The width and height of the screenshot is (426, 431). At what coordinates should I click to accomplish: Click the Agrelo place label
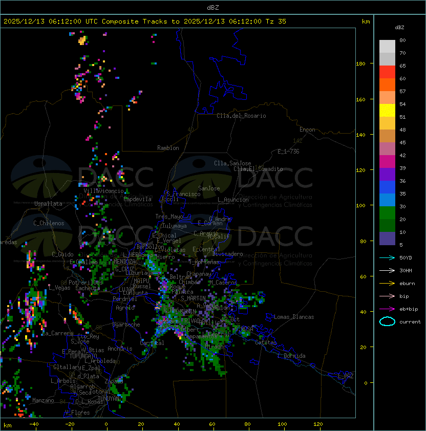(125, 308)
